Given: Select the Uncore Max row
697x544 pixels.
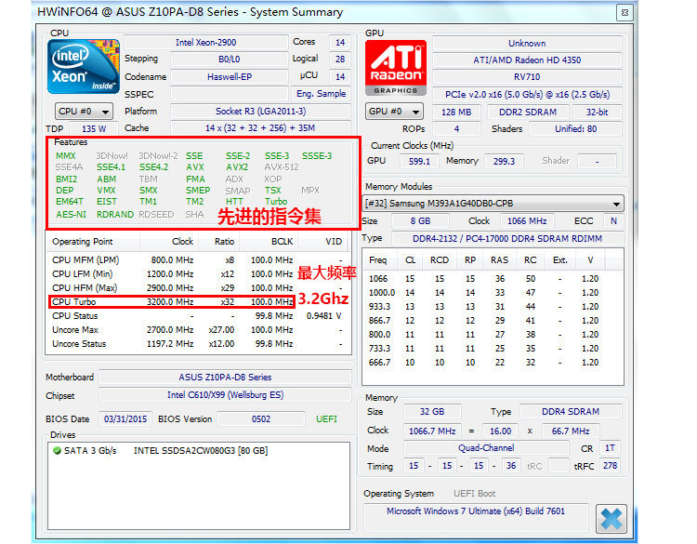Looking at the screenshot, I should [x=198, y=330].
